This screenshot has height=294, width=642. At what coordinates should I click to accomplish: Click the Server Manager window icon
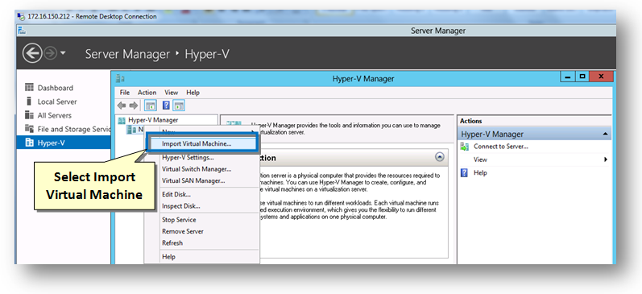[x=22, y=31]
